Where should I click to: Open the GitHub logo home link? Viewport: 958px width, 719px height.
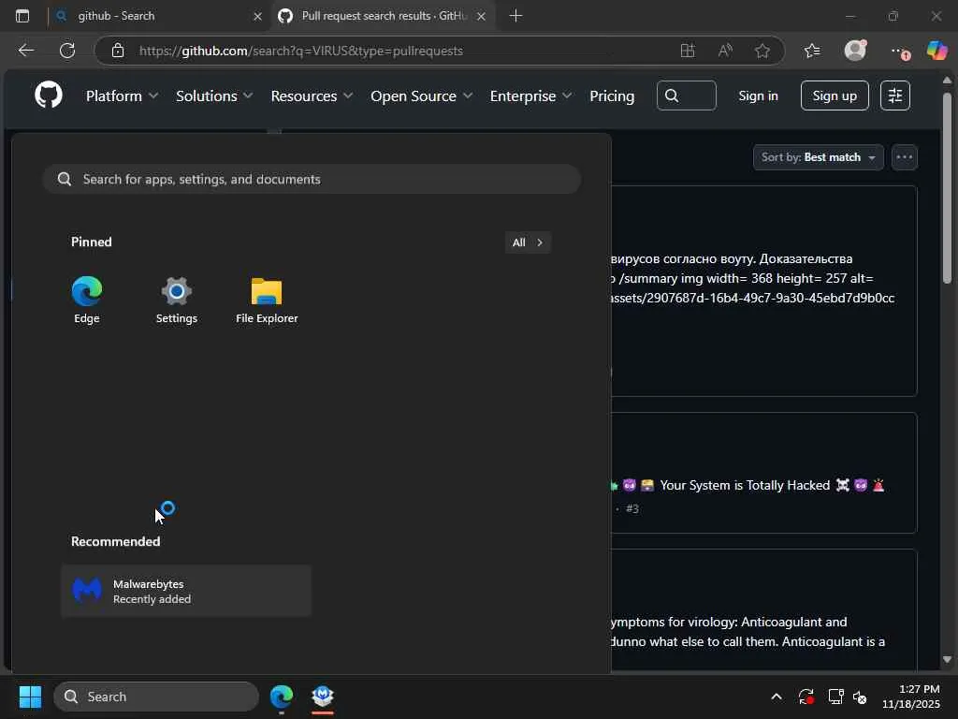[x=49, y=95]
